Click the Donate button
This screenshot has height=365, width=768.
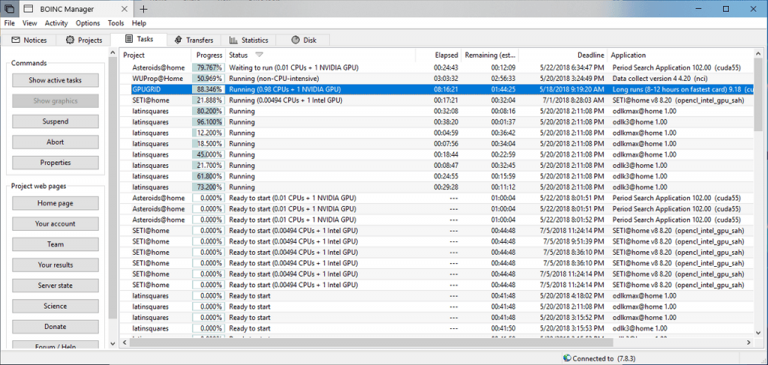coord(55,326)
